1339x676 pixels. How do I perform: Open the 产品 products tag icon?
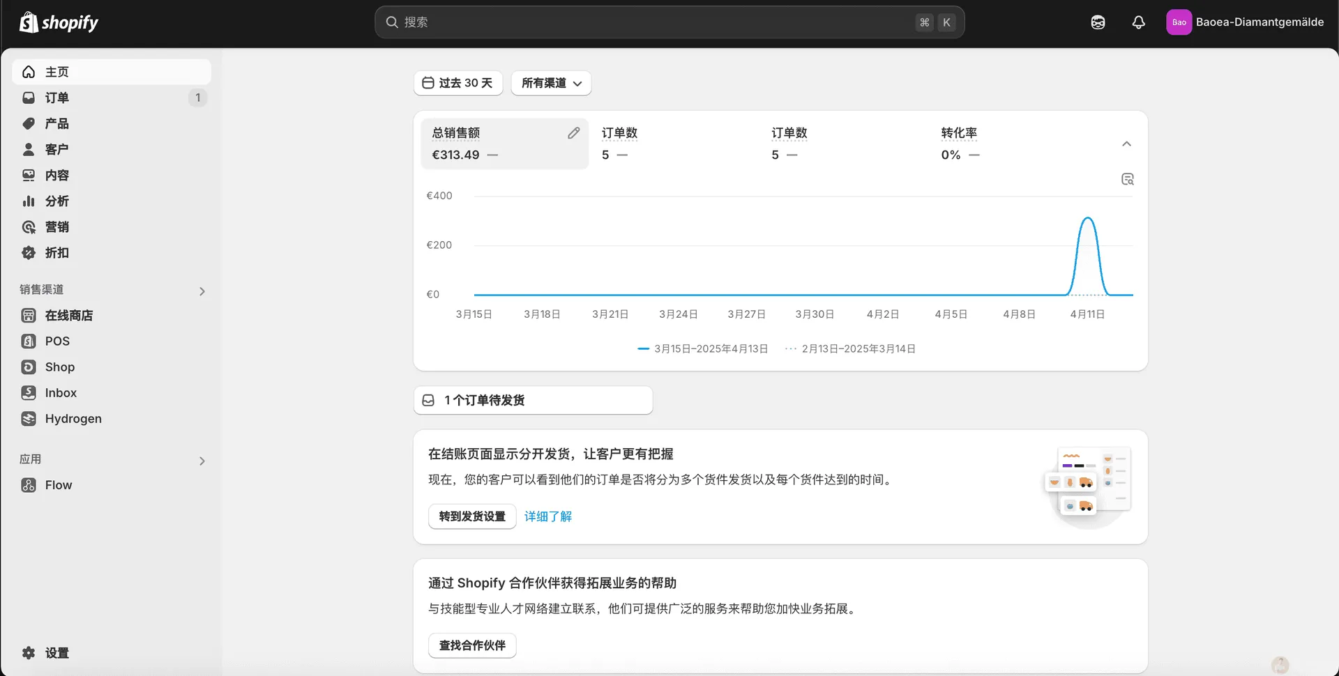pos(29,123)
